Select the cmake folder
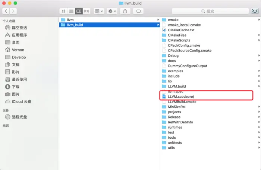The height and width of the screenshot is (170, 261). point(211,20)
